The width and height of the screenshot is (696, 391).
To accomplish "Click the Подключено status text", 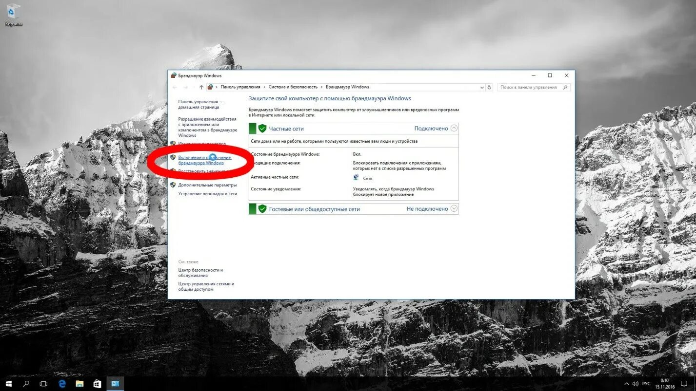I will 431,129.
